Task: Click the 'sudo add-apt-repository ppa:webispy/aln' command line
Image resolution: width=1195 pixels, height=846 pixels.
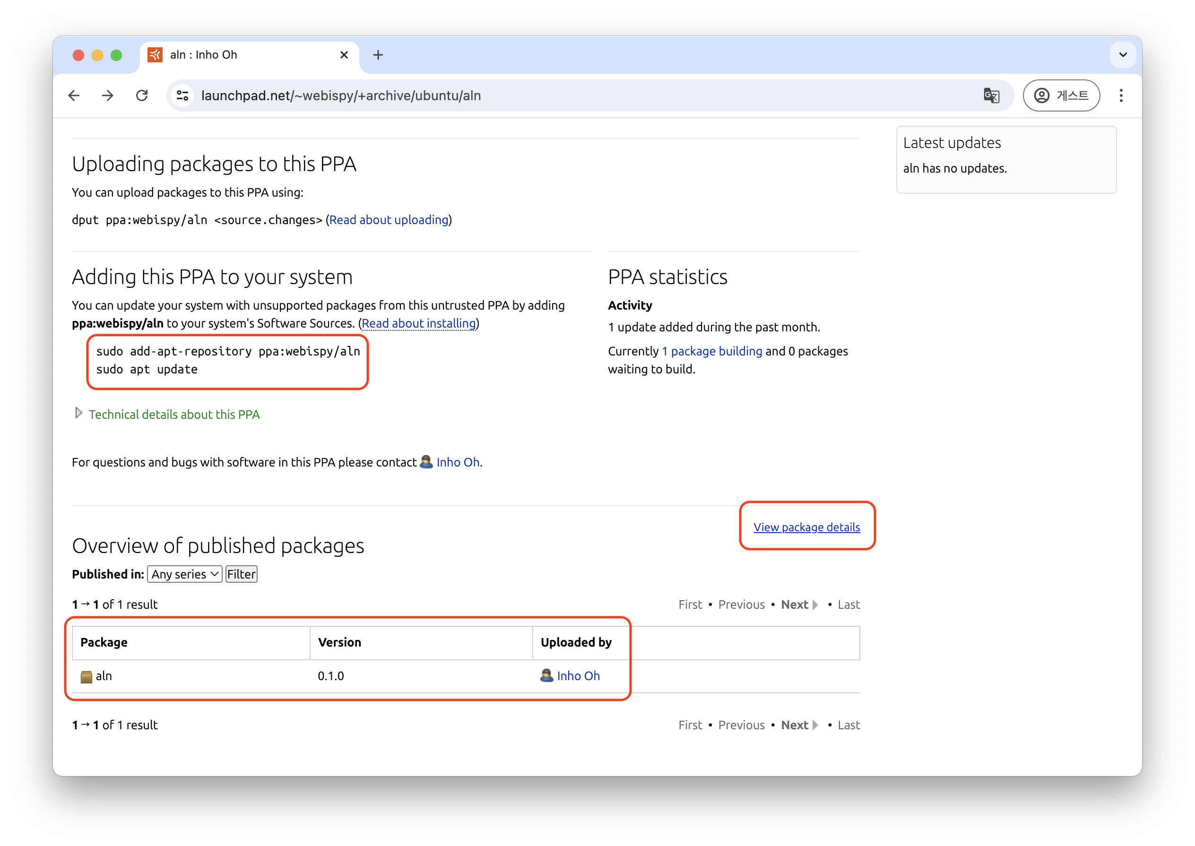Action: (228, 351)
